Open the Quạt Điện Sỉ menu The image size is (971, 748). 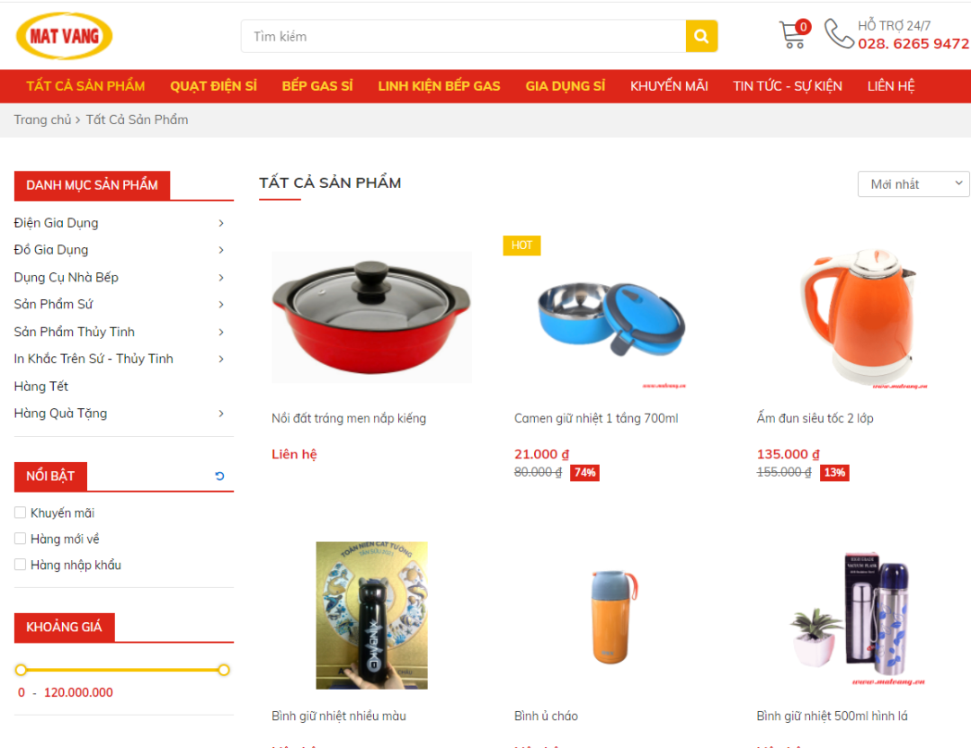click(x=214, y=86)
